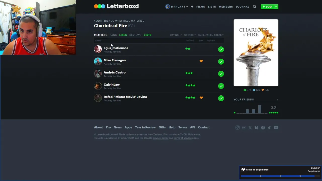Switch to the Reviews tab
The height and width of the screenshot is (181, 322).
point(135,35)
